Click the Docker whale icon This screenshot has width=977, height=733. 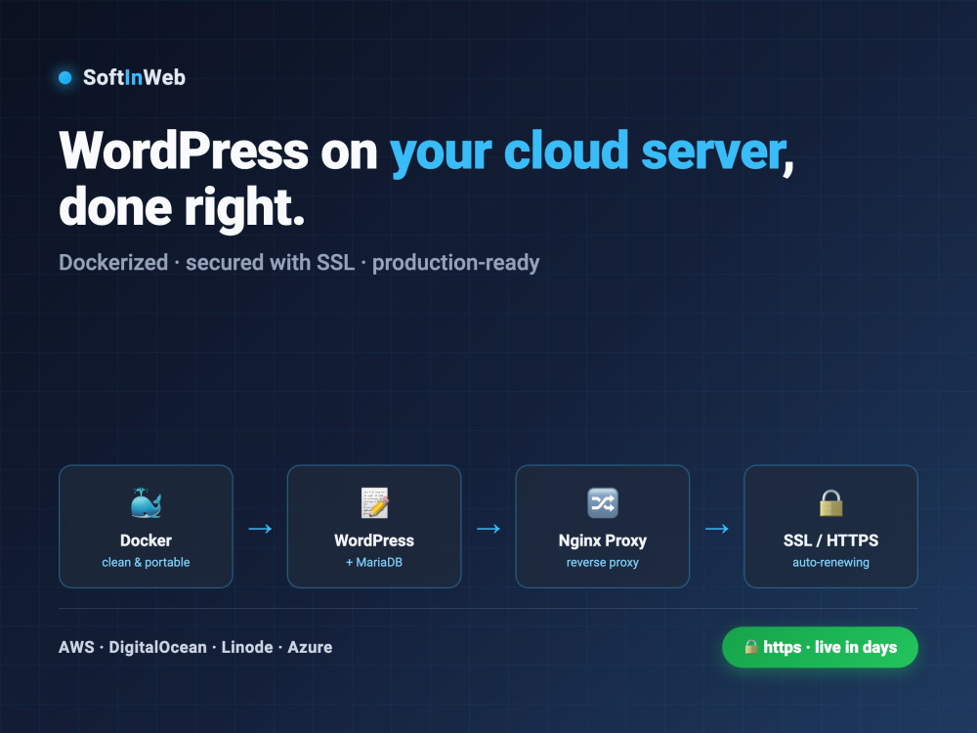click(146, 503)
